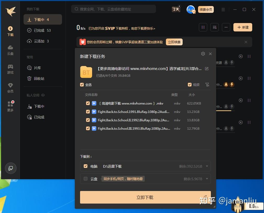Click the boss key icon at bottom left
Viewport: 264px width, 213px height.
click(11, 168)
